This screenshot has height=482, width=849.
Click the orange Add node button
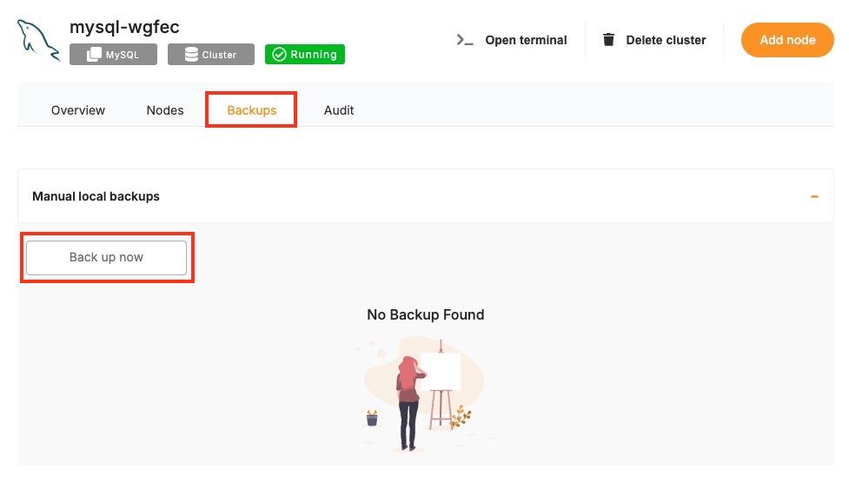coord(786,40)
